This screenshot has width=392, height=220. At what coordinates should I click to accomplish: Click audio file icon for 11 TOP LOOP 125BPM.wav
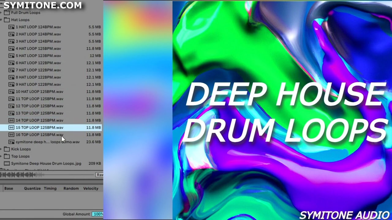click(x=11, y=99)
